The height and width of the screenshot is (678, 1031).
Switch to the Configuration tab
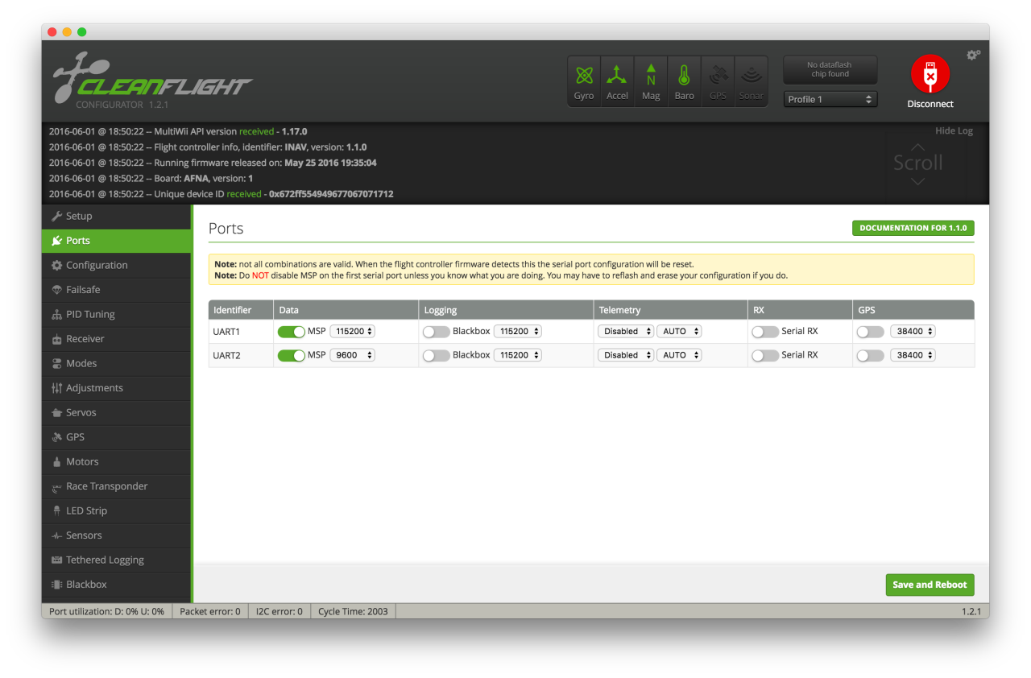[x=96, y=265]
